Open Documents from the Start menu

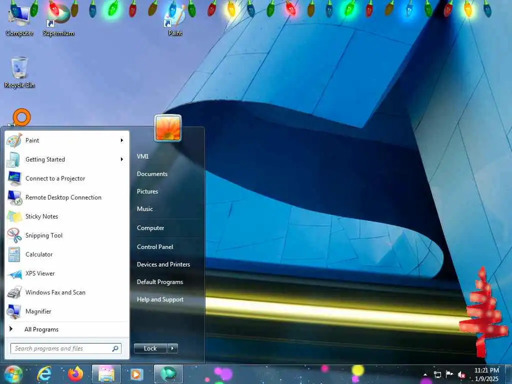pos(152,174)
